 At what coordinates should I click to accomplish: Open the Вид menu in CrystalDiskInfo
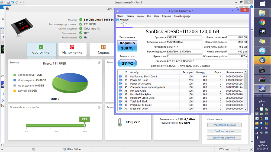(149, 16)
